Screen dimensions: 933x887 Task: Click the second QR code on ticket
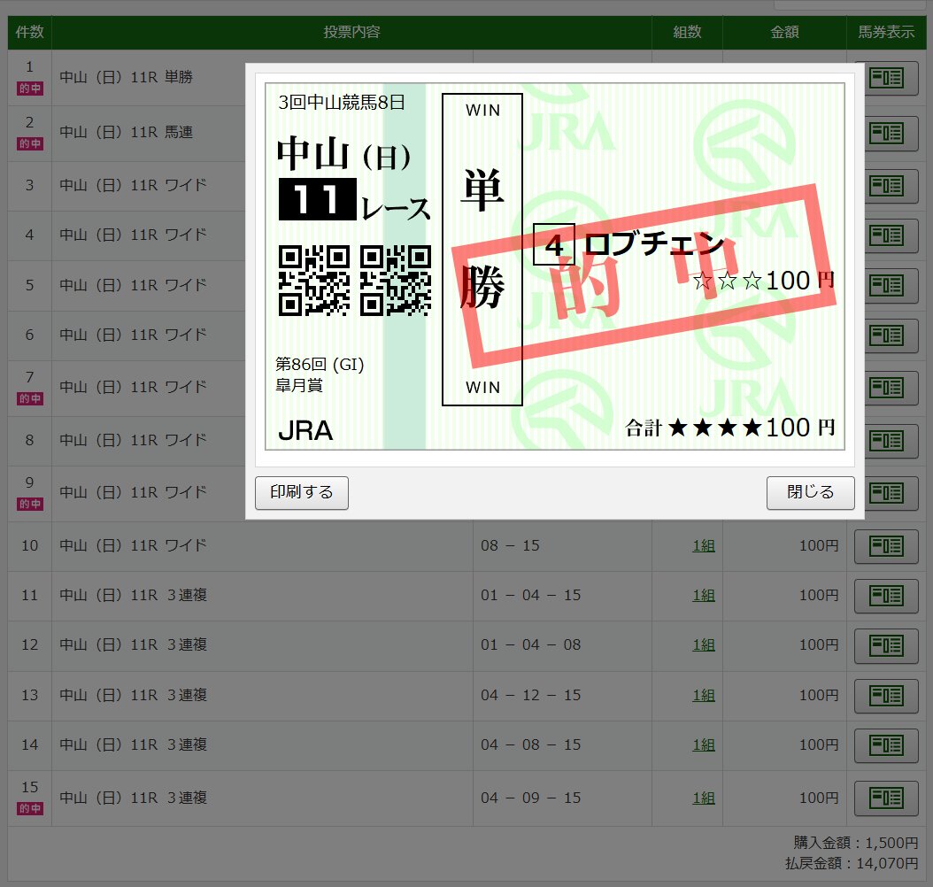tap(396, 281)
